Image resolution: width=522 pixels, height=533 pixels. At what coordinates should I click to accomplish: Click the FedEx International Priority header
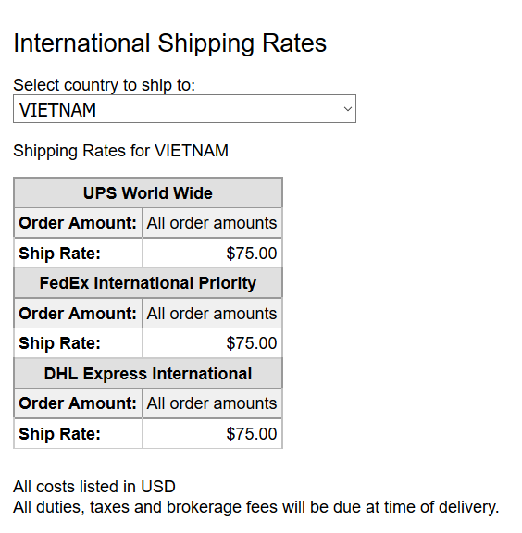[x=148, y=283]
